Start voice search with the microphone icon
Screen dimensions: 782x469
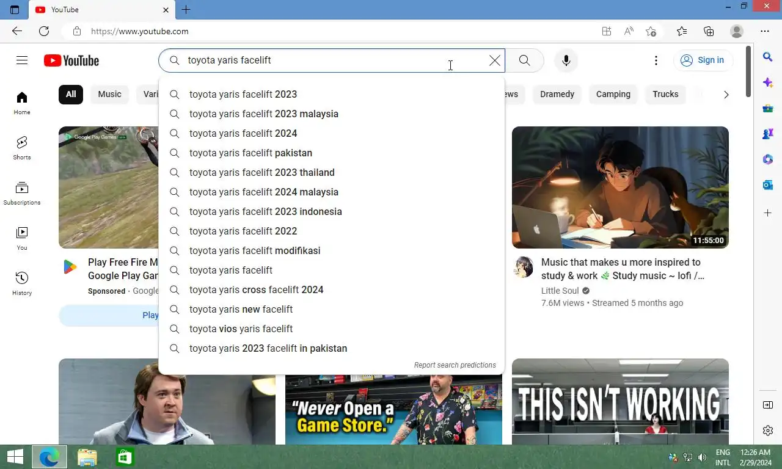(x=566, y=60)
